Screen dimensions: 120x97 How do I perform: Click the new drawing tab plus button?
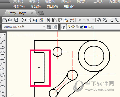coord(41,13)
